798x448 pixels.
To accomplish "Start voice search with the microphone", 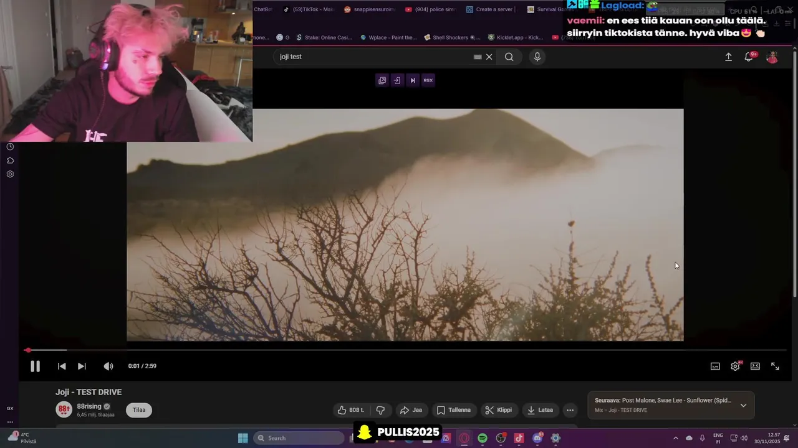I will click(537, 57).
